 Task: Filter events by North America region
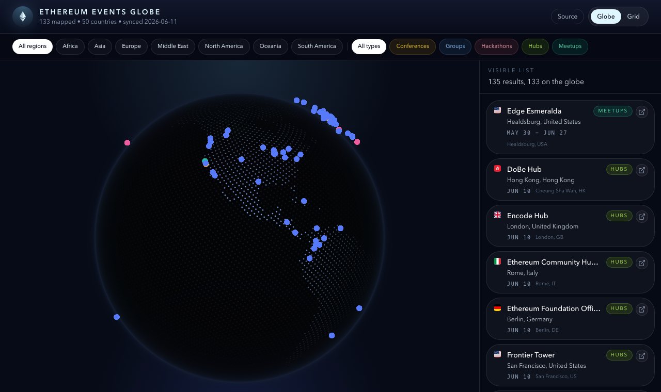click(x=224, y=46)
